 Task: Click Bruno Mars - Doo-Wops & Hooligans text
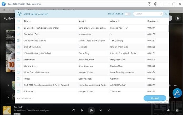32,110
